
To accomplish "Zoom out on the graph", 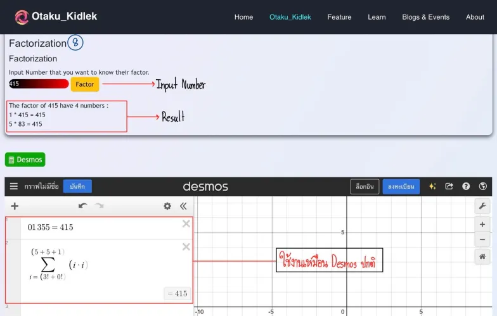I will tap(482, 239).
